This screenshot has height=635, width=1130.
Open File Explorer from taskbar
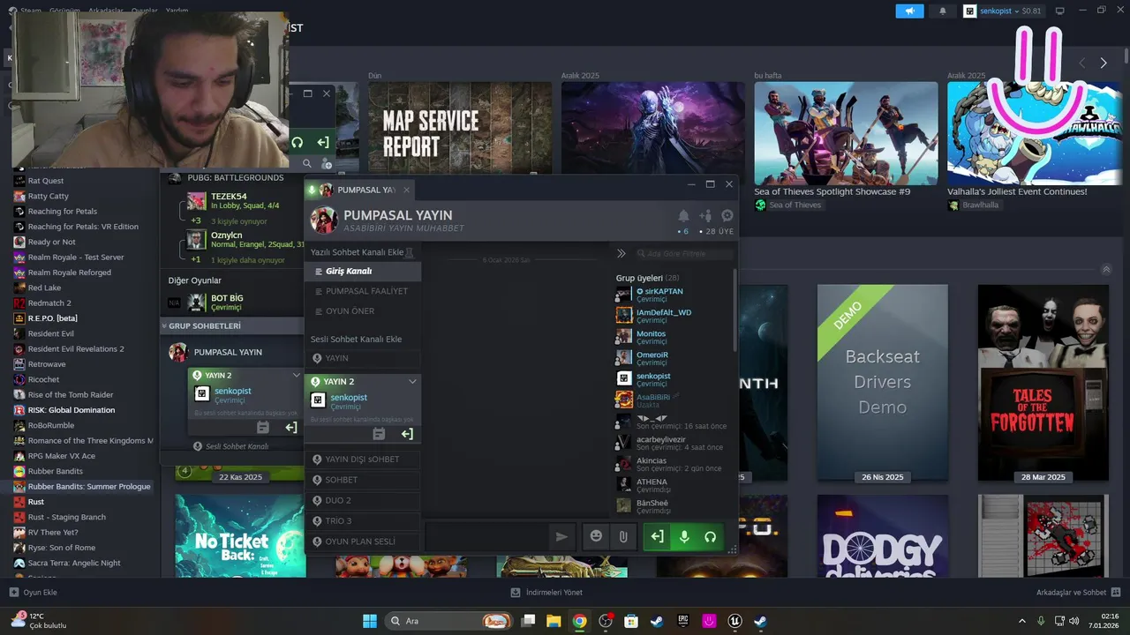tap(554, 621)
